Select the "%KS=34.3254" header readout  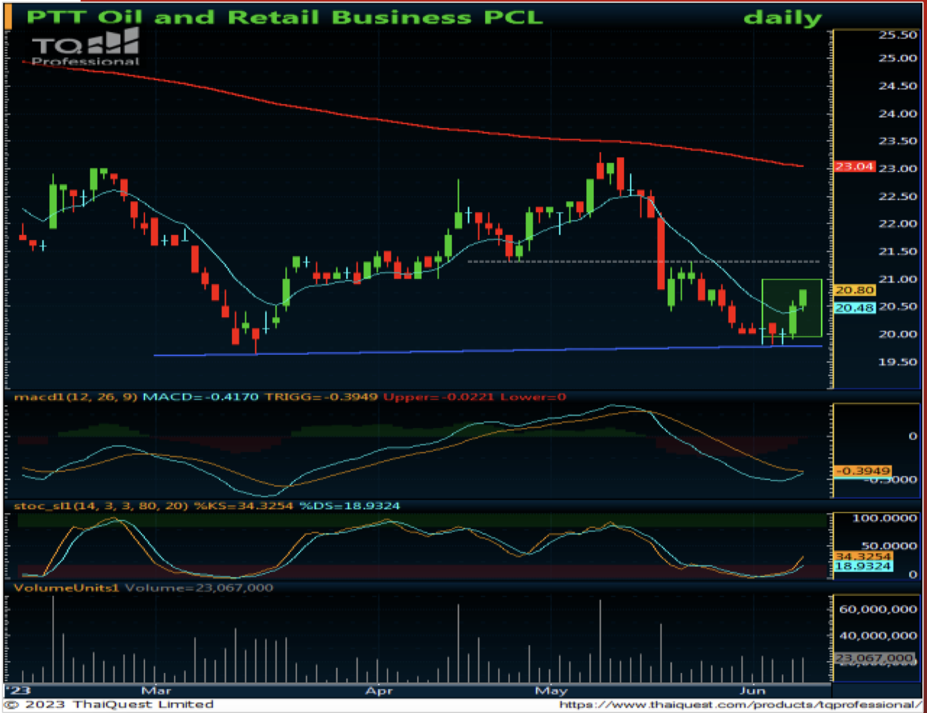coord(244,506)
